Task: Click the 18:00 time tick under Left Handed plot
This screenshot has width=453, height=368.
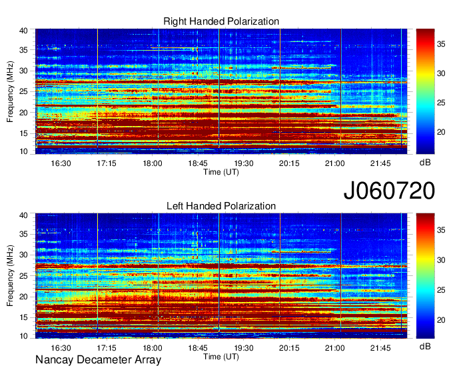Action: click(153, 348)
